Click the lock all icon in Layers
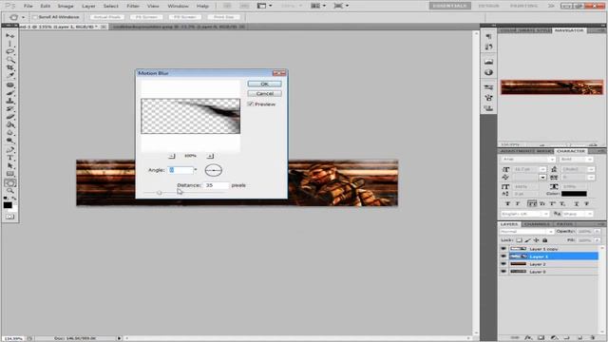The image size is (608, 342). [544, 240]
